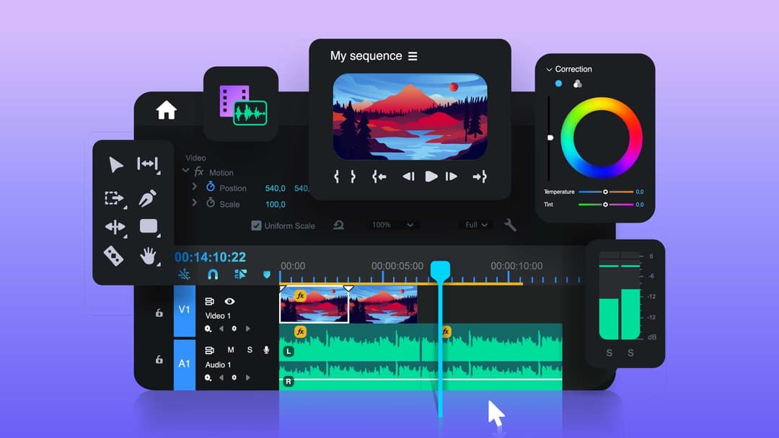This screenshot has height=438, width=779.
Task: Mute Audio 1 track with M button
Action: pos(231,350)
